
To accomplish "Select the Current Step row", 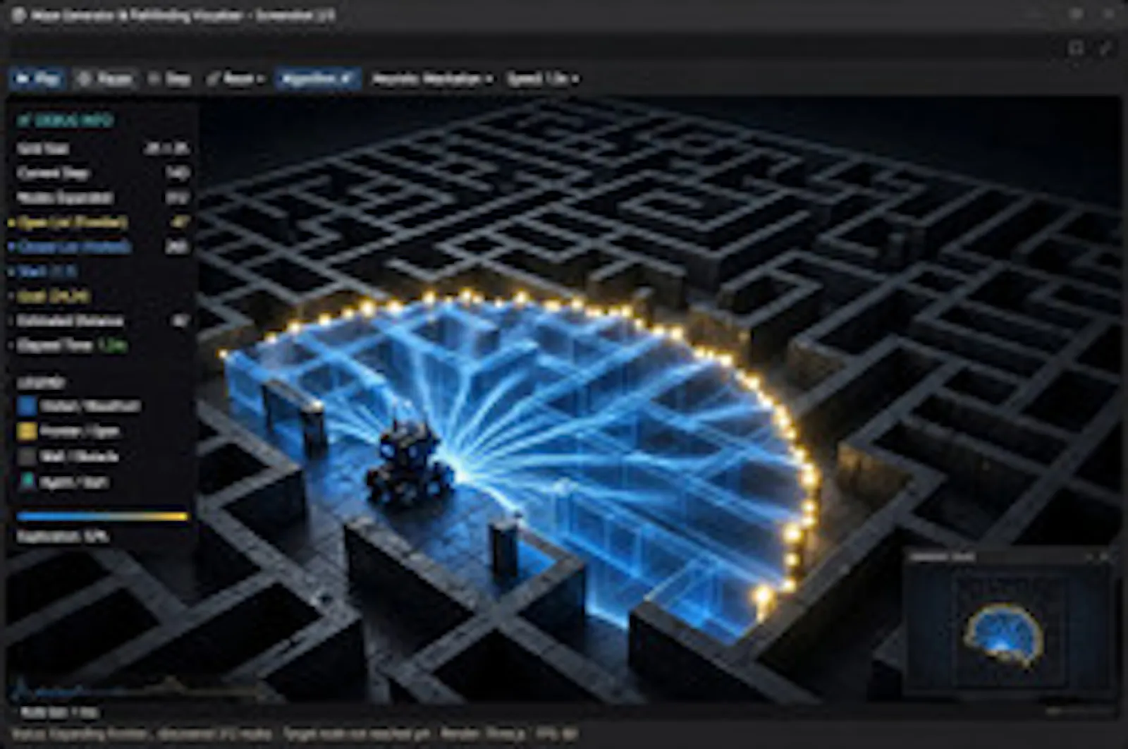I will (102, 173).
